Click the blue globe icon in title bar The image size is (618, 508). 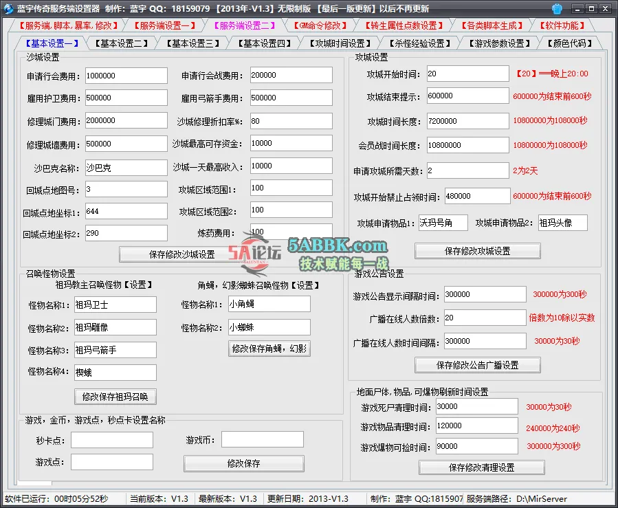556,9
